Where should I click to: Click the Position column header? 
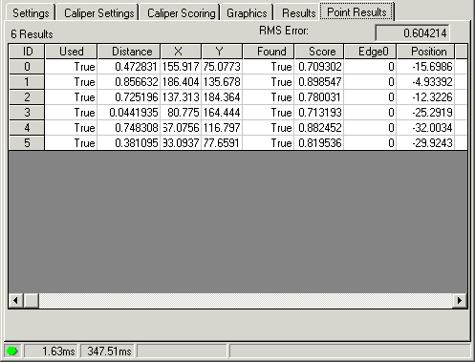click(425, 52)
